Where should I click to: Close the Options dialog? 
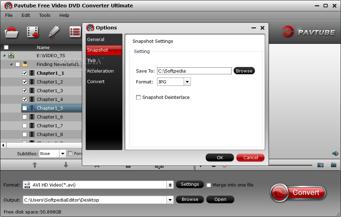click(x=263, y=28)
